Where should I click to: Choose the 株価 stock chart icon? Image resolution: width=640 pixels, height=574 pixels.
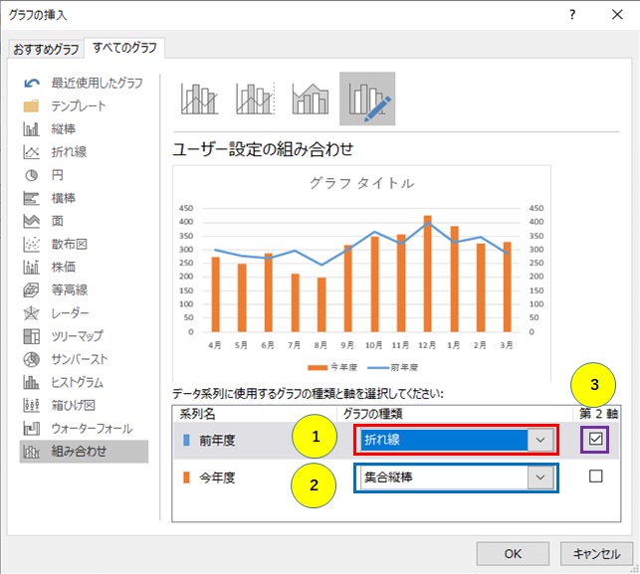32,267
